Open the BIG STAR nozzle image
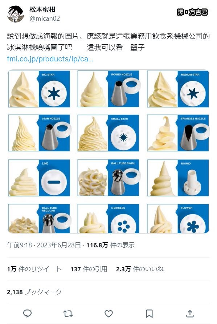This screenshot has width=217, height=324. point(39,89)
